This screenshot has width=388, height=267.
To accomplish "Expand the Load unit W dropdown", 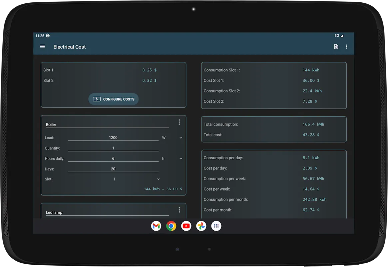I will coord(173,138).
